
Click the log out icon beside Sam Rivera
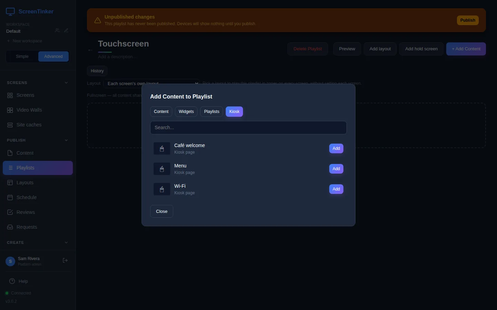point(65,260)
